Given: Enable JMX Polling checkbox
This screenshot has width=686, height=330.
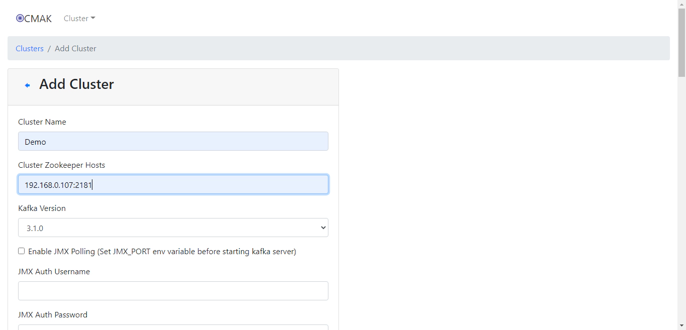Looking at the screenshot, I should 21,251.
